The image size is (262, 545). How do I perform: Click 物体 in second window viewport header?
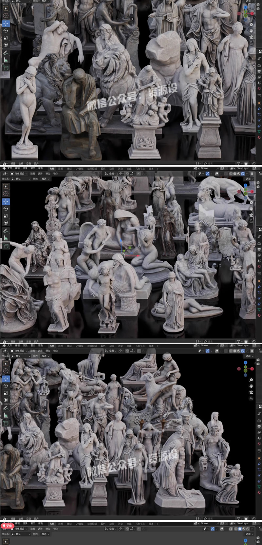(56, 173)
